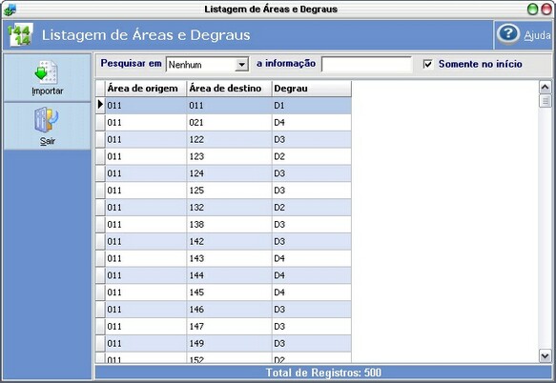This screenshot has width=556, height=383.
Task: Click Degrau D4 cell in row 144
Action: [x=312, y=275]
